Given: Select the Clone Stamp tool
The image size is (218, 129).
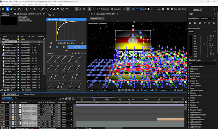Looking at the screenshot, I should coord(54,9).
